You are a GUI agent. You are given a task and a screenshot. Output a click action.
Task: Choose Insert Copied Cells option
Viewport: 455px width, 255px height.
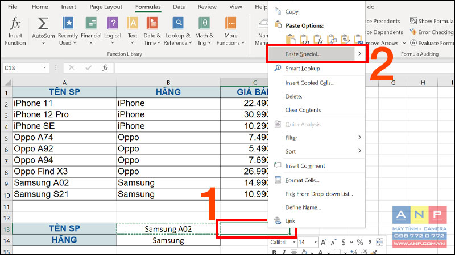tap(316, 83)
